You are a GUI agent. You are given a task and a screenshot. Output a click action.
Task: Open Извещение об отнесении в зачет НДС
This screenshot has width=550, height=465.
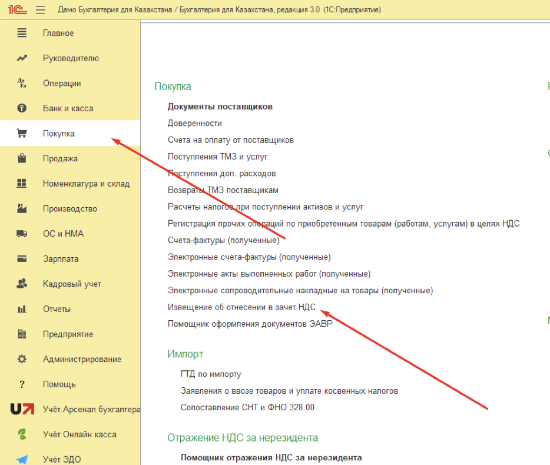point(241,307)
